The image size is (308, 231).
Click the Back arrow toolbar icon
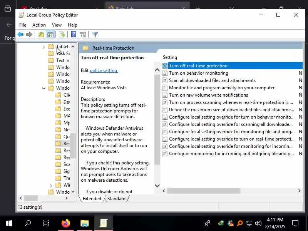(x=20, y=35)
